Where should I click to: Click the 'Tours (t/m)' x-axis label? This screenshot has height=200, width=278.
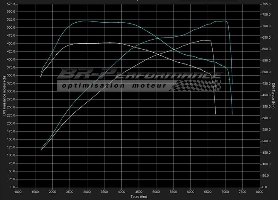[x=139, y=196]
